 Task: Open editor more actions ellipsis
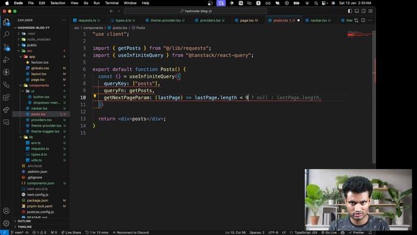coord(369,20)
